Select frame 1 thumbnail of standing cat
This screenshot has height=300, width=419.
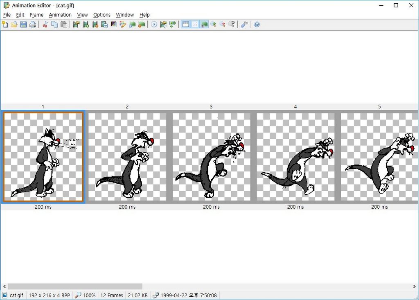pyautogui.click(x=43, y=157)
